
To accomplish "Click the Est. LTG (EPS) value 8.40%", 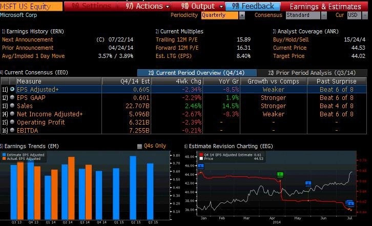I will tap(243, 56).
